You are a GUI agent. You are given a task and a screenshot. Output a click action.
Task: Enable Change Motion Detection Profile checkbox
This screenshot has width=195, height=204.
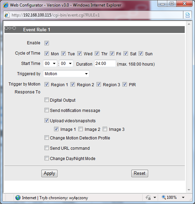(47, 138)
